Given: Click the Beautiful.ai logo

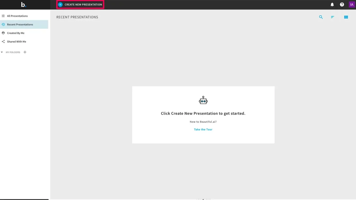Looking at the screenshot, I should 23,5.
